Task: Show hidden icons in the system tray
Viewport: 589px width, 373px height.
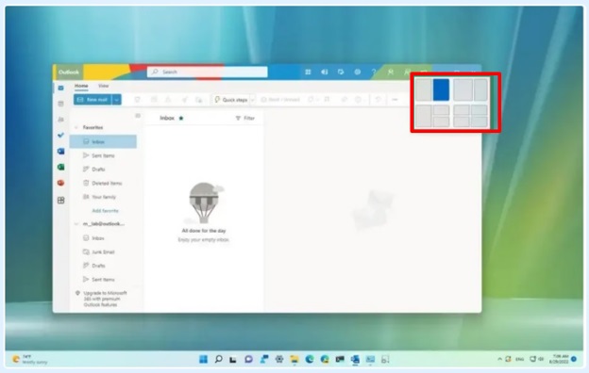Action: point(499,359)
